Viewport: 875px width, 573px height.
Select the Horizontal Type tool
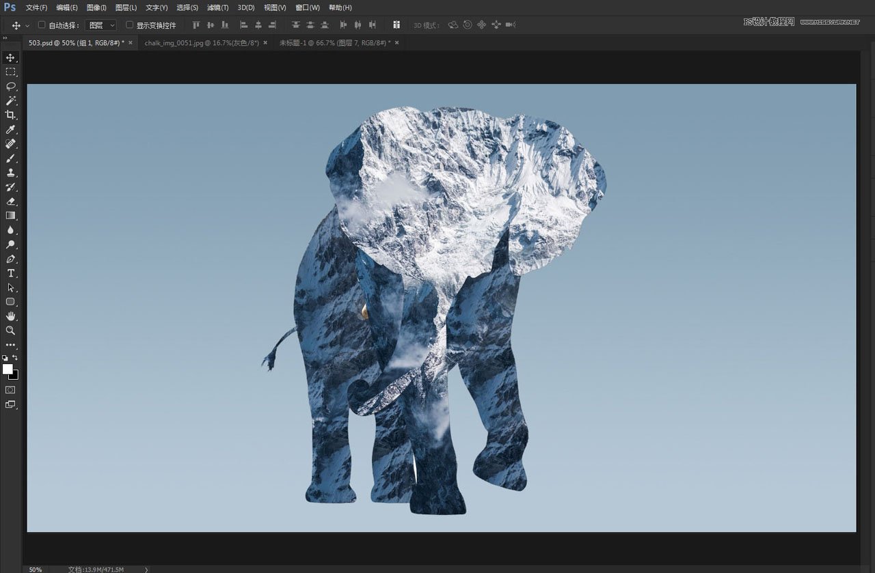tap(10, 273)
